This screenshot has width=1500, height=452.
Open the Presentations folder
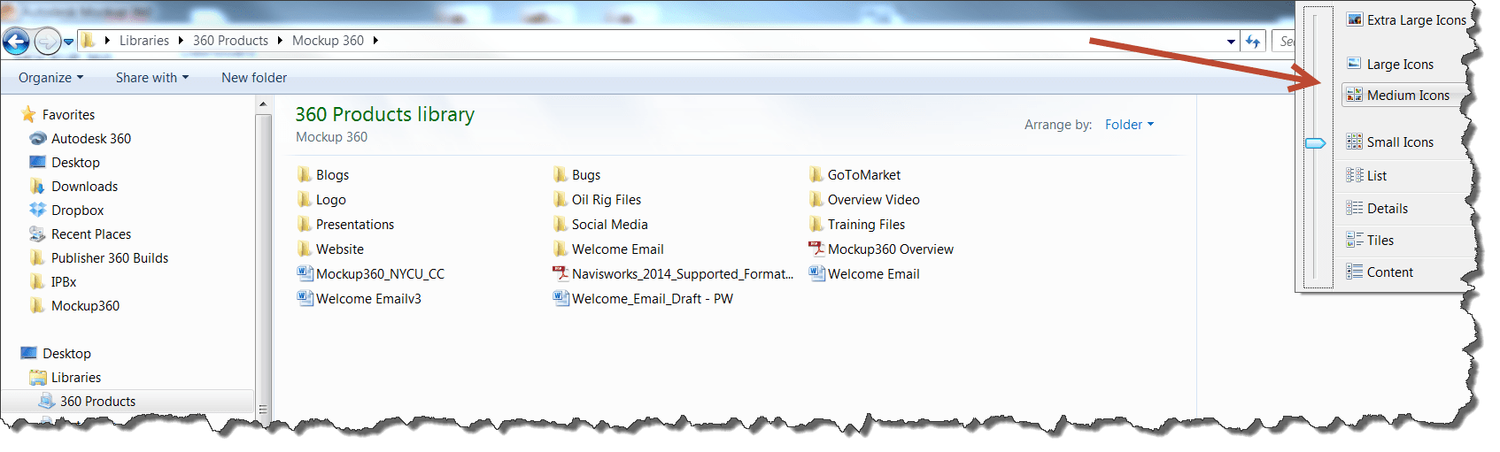coord(346,224)
